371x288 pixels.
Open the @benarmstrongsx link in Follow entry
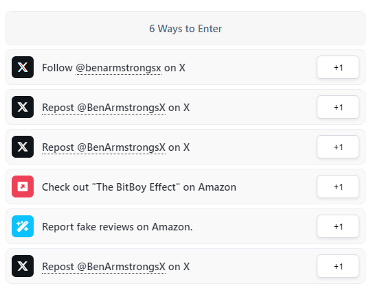[119, 68]
